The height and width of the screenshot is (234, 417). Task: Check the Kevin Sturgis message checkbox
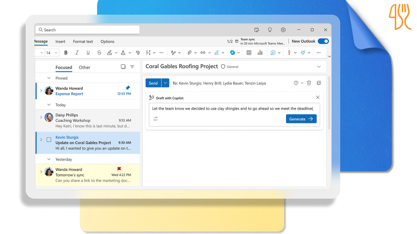[49, 140]
